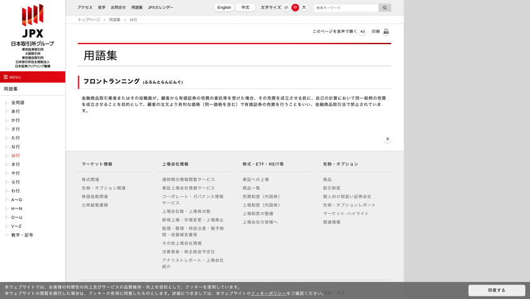Screen dimensions: 530x299
Task: Select 全用語 in sidebar tree
Action: coord(18,102)
